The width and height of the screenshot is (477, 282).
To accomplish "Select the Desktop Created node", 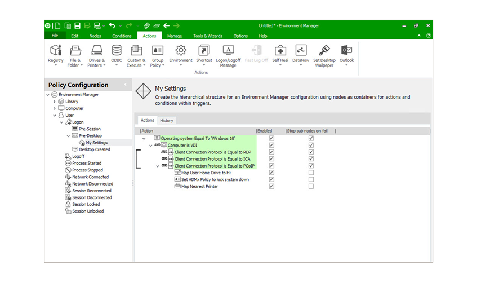I will 94,149.
